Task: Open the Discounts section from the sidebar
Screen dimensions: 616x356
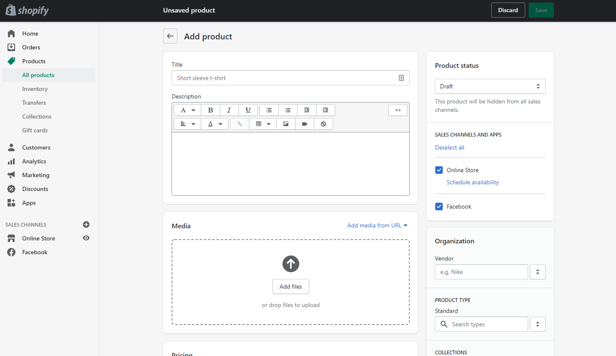Action: (35, 189)
